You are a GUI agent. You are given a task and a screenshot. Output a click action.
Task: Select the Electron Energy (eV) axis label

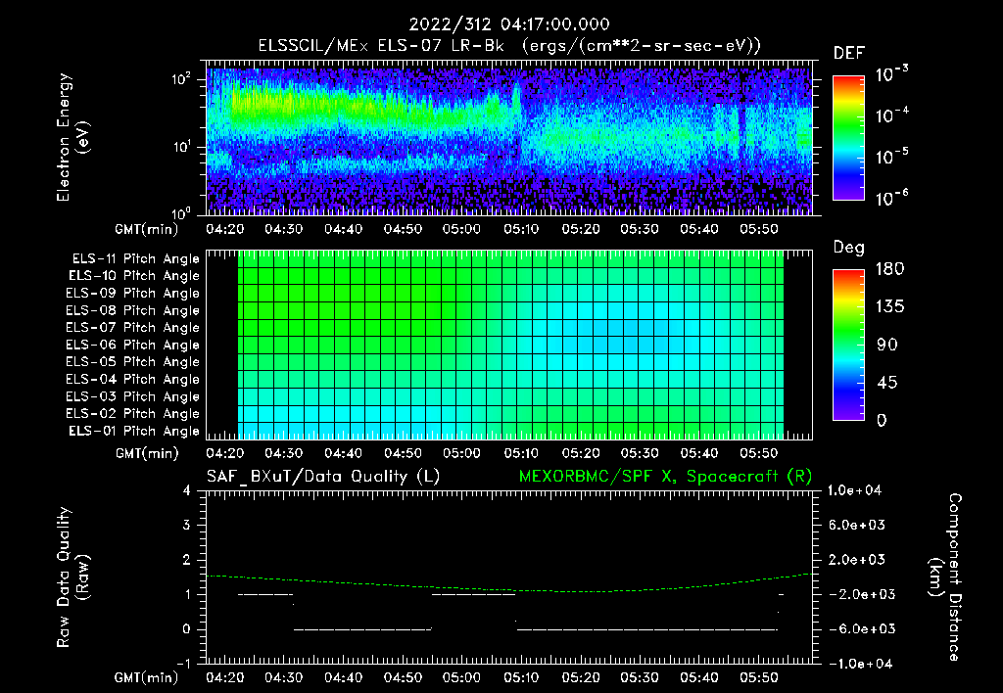click(x=72, y=137)
